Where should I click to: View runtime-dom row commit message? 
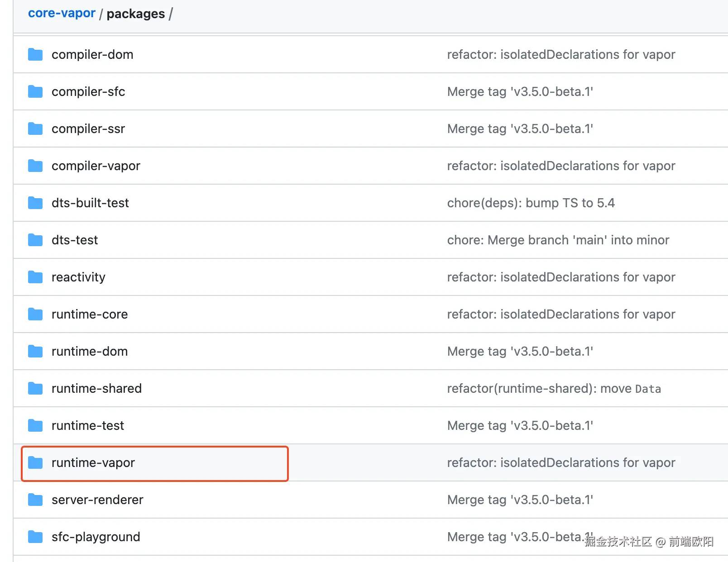(x=520, y=352)
